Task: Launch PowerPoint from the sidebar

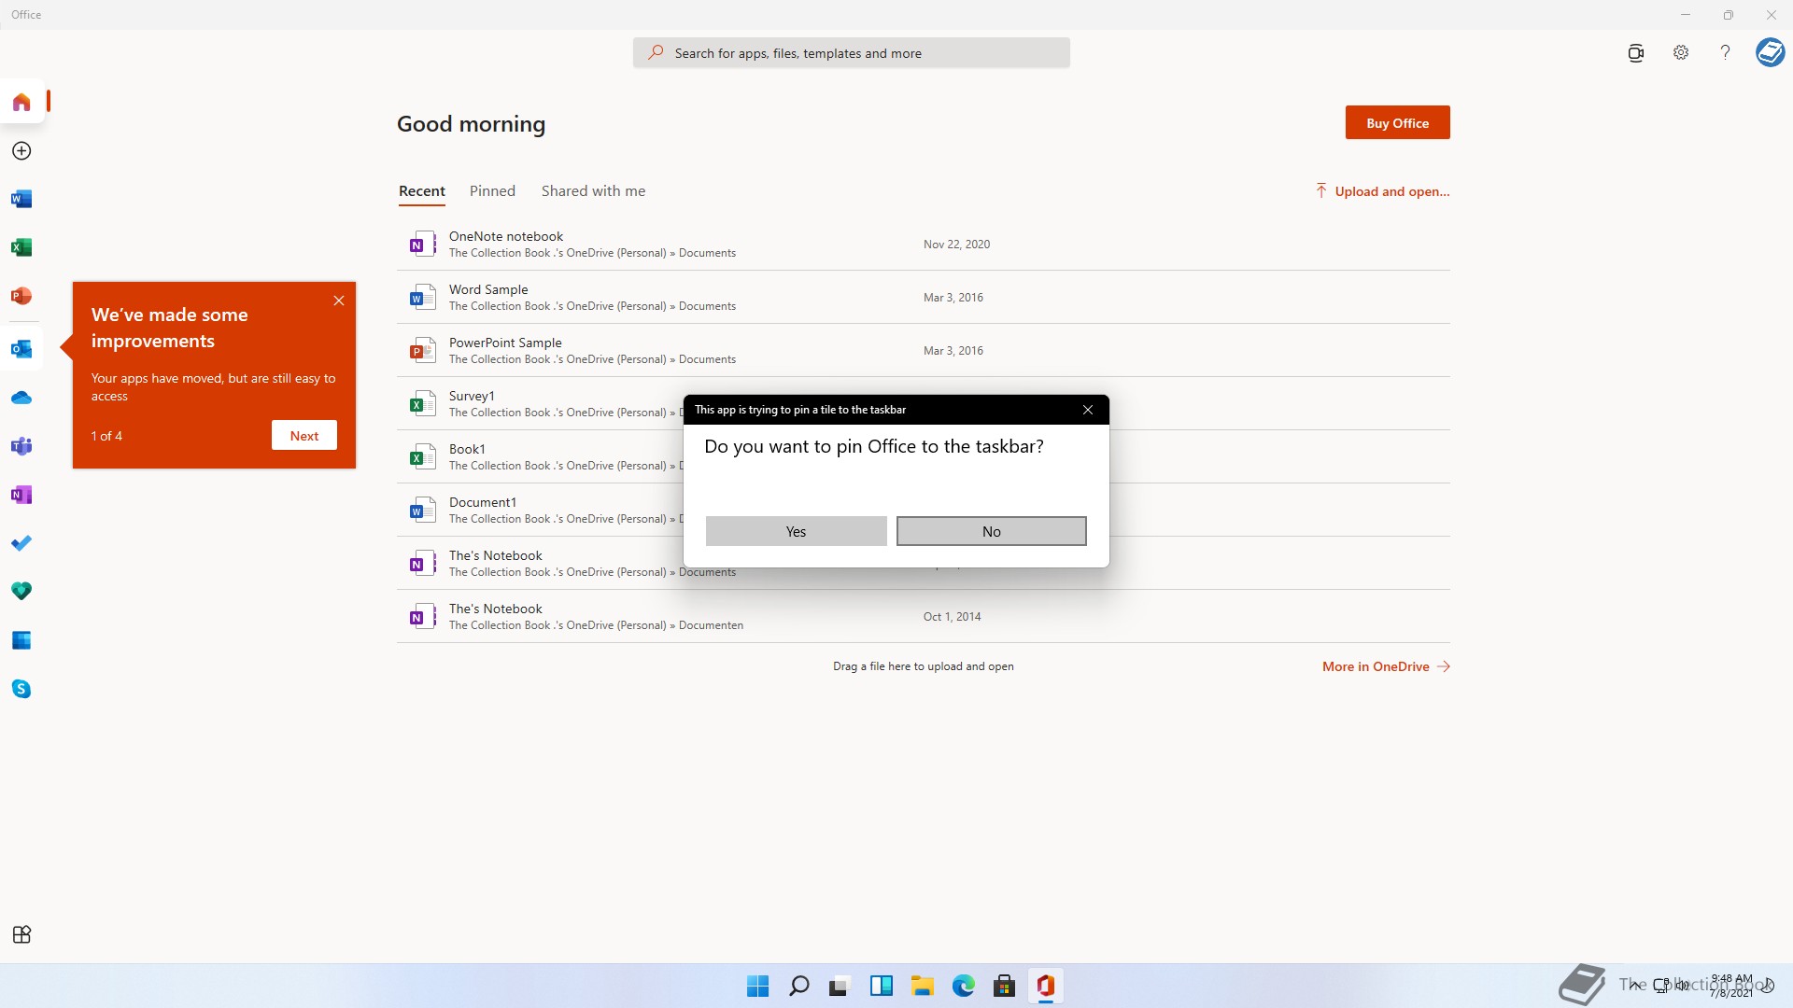Action: 21,296
